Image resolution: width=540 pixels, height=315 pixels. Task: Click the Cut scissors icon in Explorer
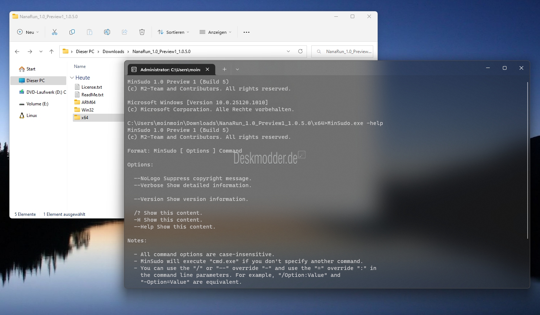(x=55, y=32)
